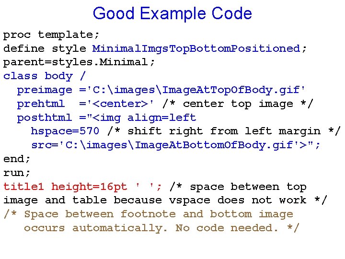Click the '/* center top image */' comment

pyautogui.click(x=238, y=104)
